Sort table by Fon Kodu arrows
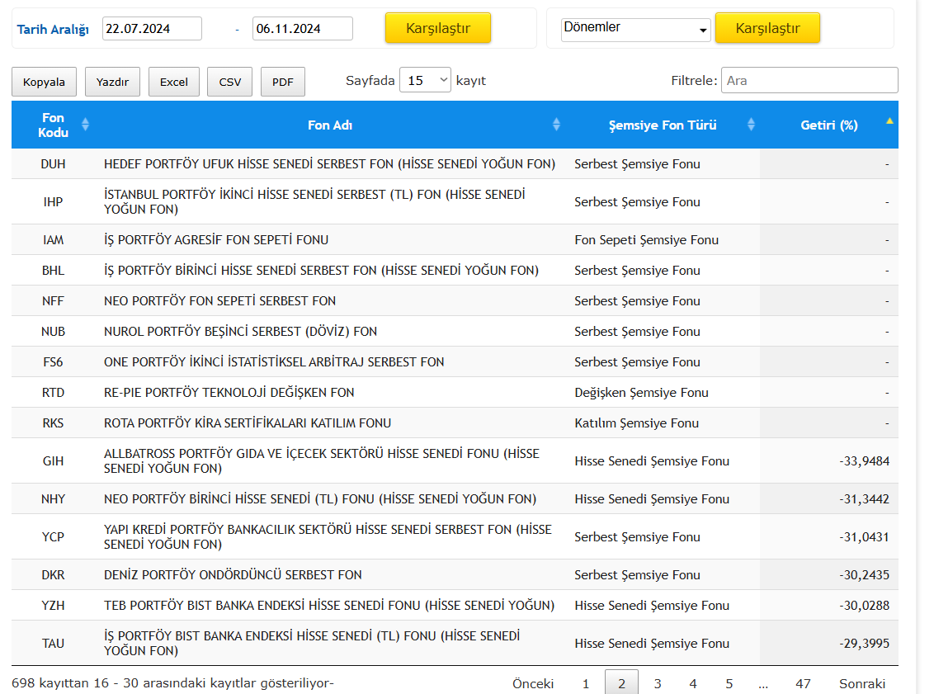This screenshot has width=934, height=694. (85, 125)
